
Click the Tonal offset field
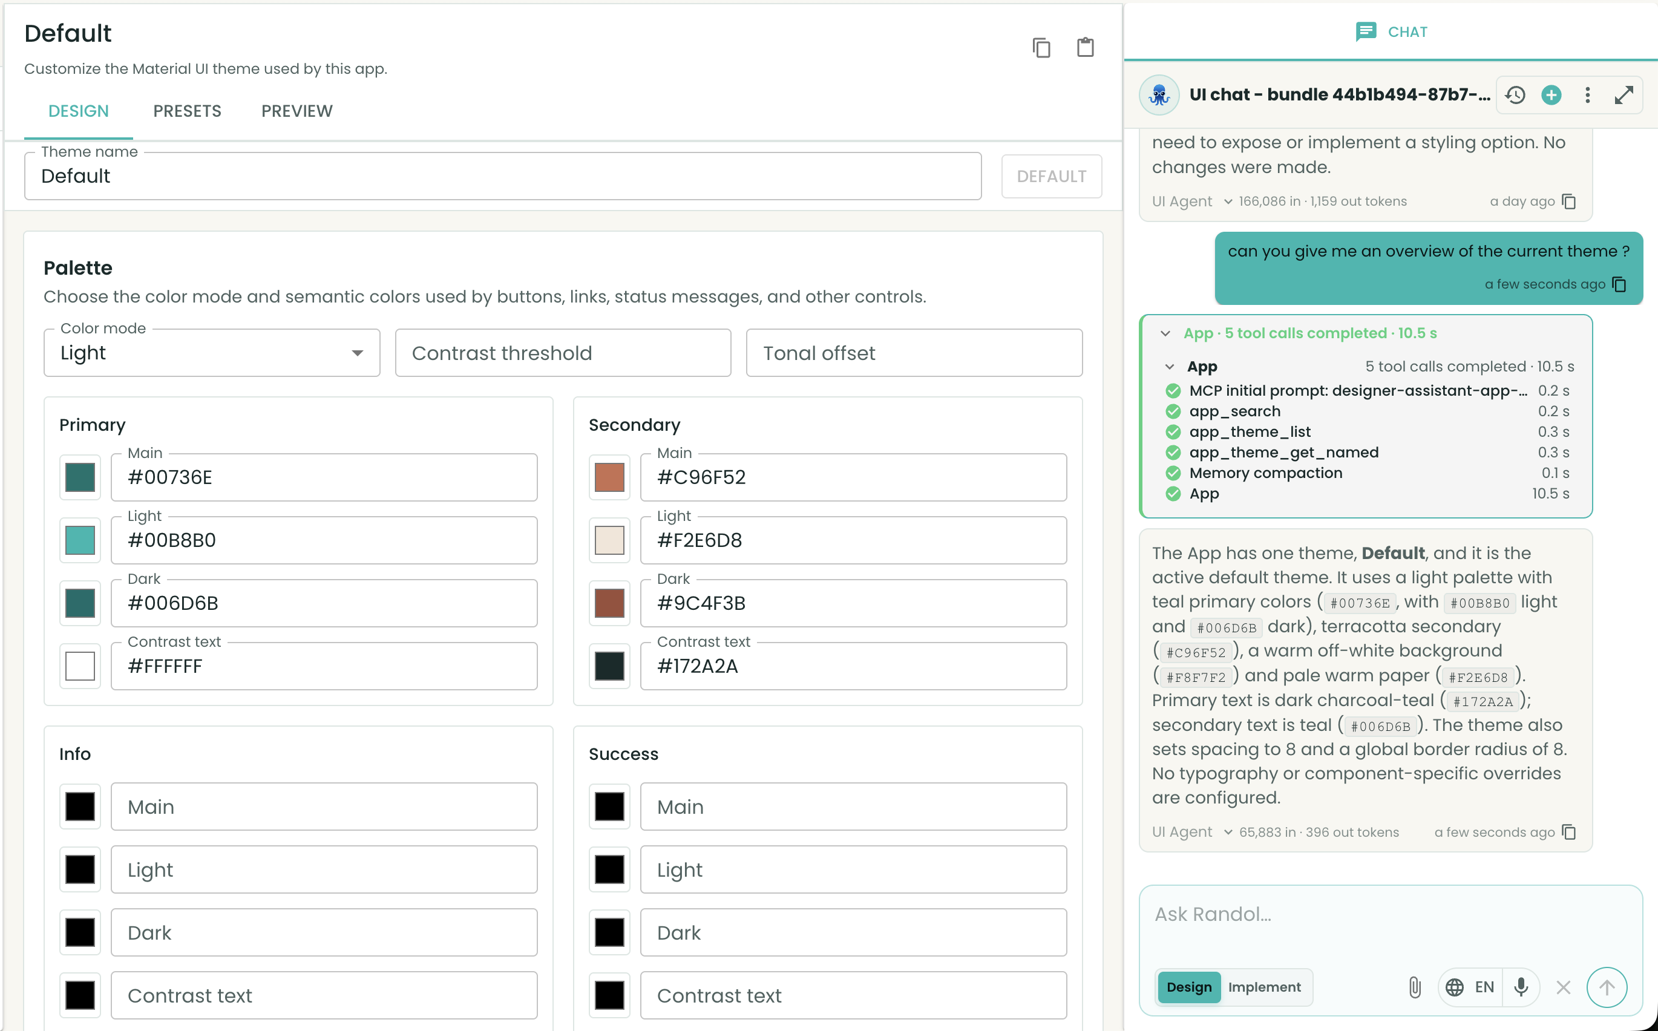(914, 353)
